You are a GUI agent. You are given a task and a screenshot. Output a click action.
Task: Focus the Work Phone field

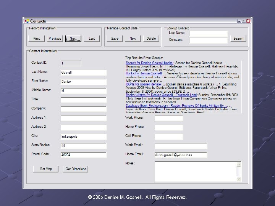(x=169, y=118)
